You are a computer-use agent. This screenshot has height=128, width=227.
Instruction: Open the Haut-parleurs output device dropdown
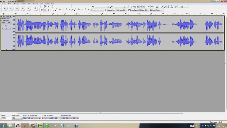pyautogui.click(x=117, y=10)
